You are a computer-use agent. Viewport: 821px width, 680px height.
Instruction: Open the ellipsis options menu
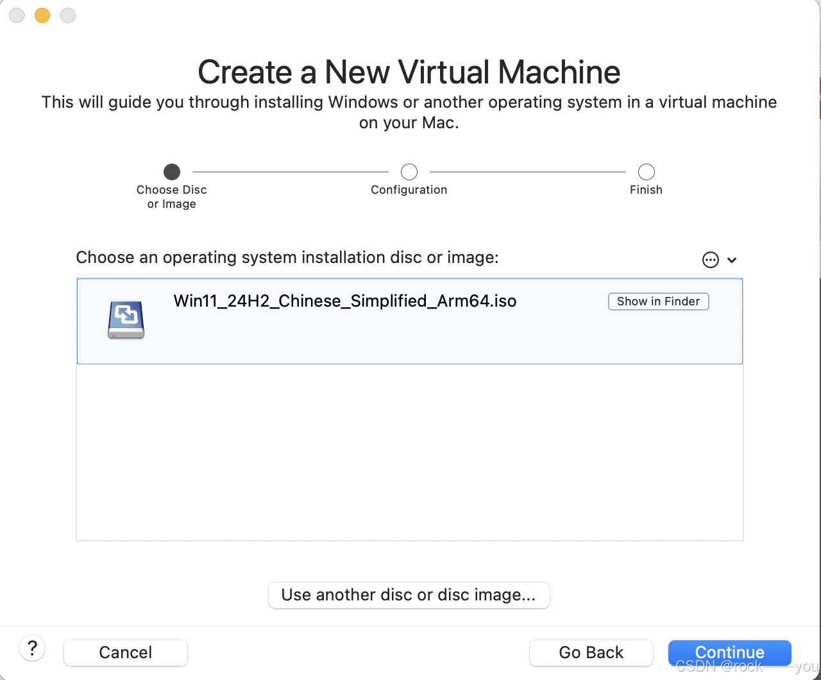point(711,260)
